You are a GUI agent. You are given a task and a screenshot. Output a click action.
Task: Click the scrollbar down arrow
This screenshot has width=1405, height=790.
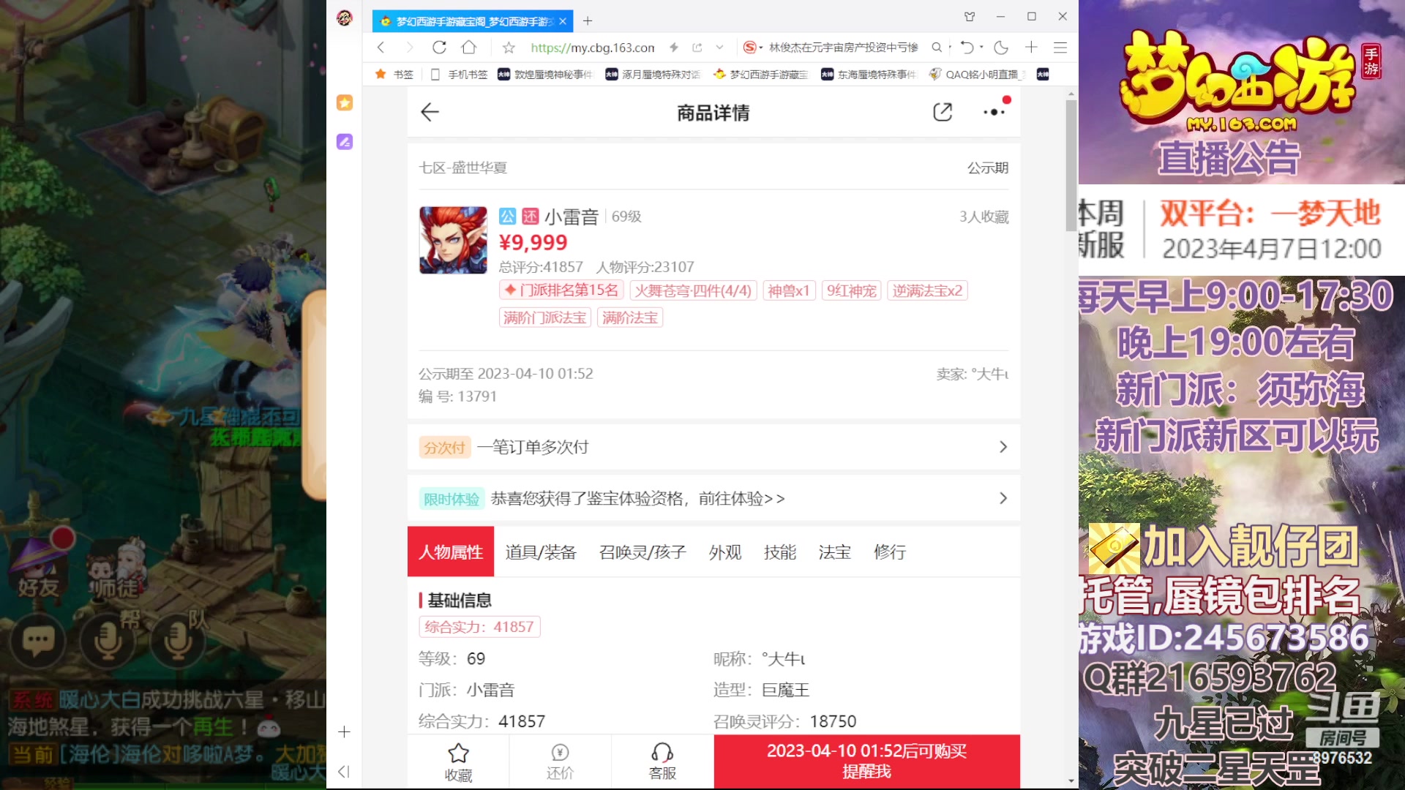click(x=1071, y=781)
